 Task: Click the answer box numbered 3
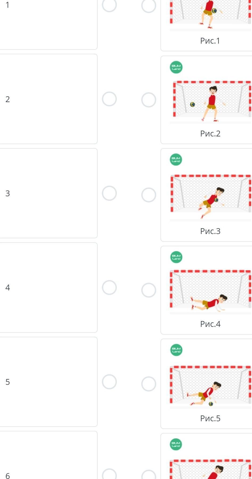coord(48,193)
